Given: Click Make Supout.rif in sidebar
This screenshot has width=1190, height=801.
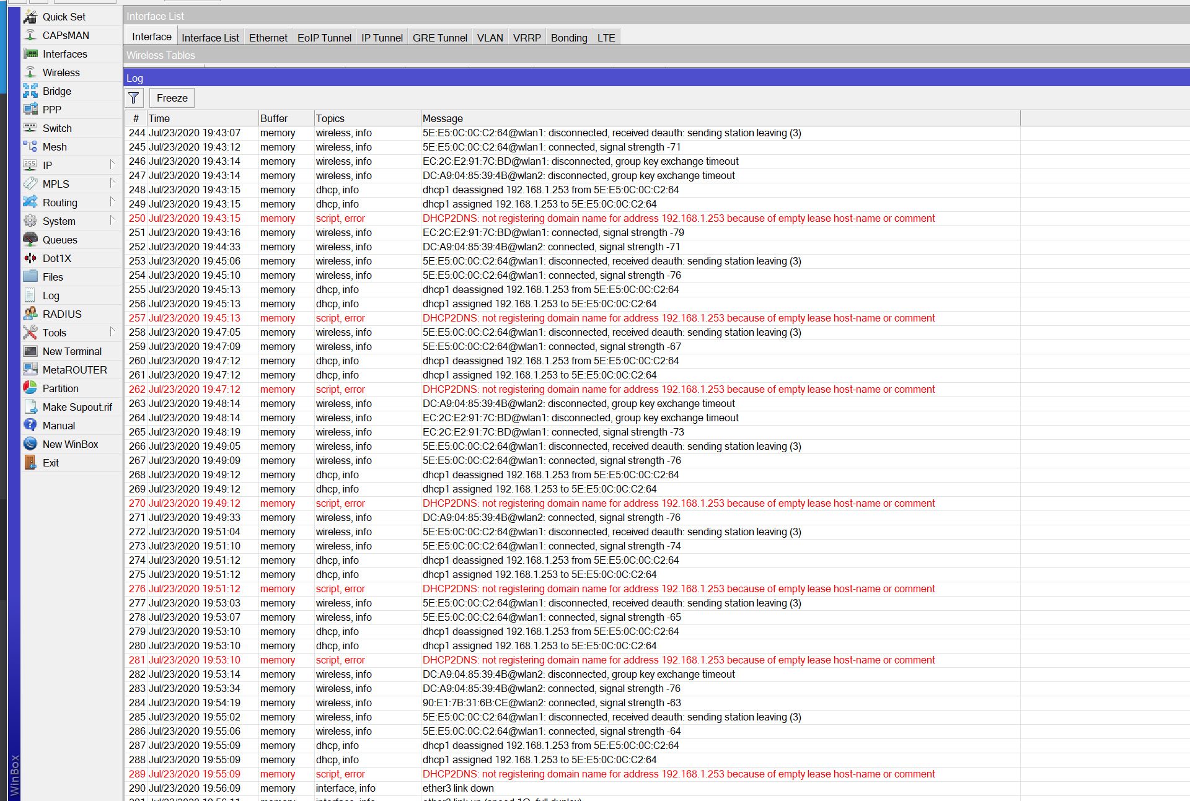Looking at the screenshot, I should click(77, 407).
